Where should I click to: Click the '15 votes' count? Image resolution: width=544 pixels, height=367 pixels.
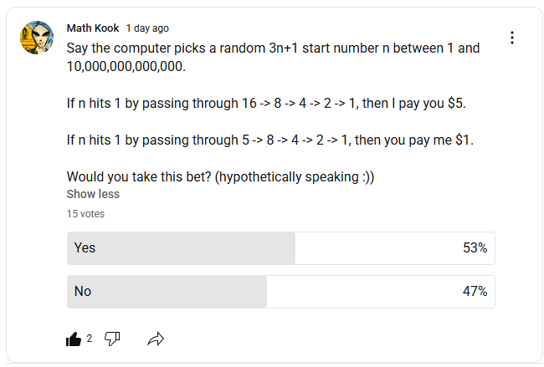coord(85,213)
